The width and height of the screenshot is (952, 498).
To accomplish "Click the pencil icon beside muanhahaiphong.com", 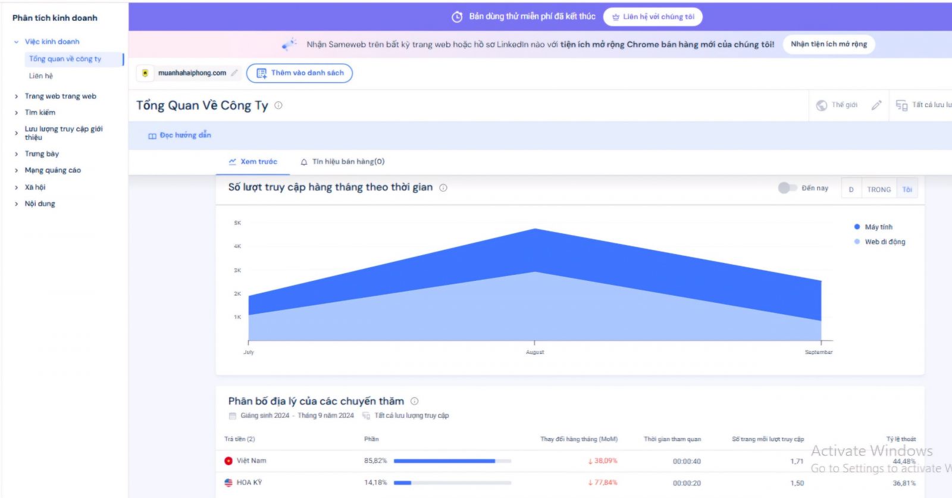I will click(234, 73).
